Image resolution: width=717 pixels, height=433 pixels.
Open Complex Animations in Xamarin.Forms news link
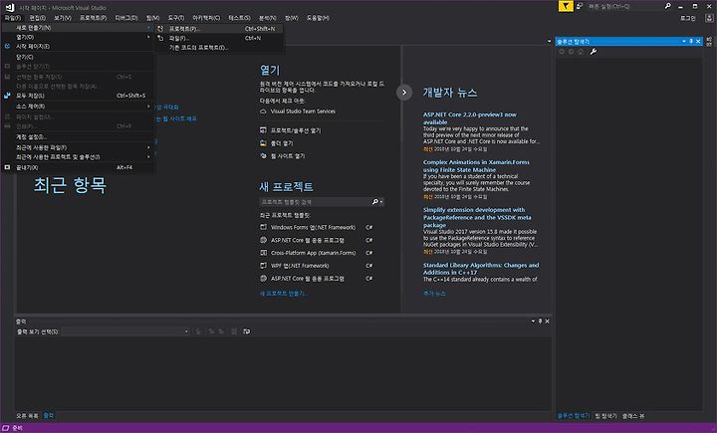click(x=476, y=166)
